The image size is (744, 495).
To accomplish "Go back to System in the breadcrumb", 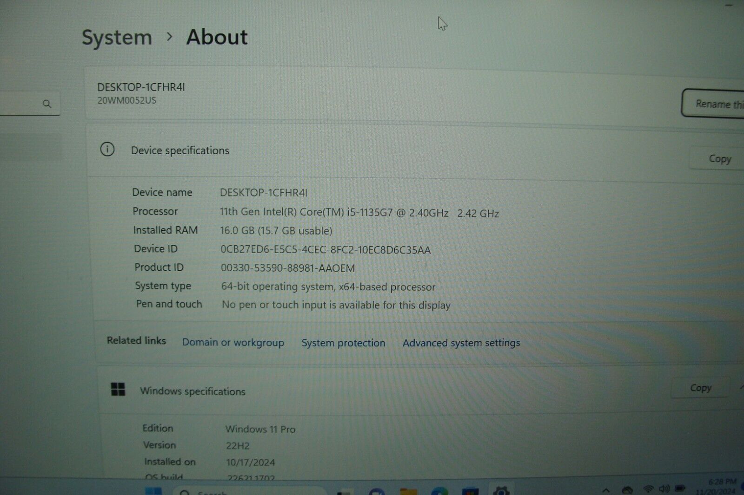I will [117, 38].
